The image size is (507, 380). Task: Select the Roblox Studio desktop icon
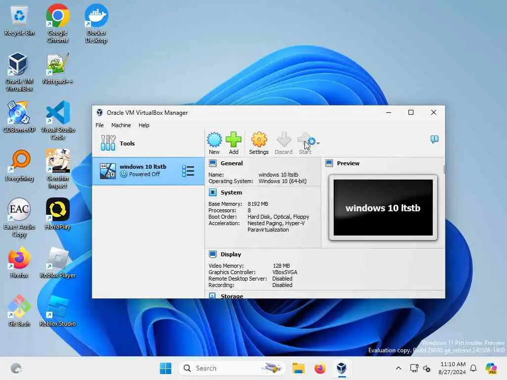[x=57, y=311]
